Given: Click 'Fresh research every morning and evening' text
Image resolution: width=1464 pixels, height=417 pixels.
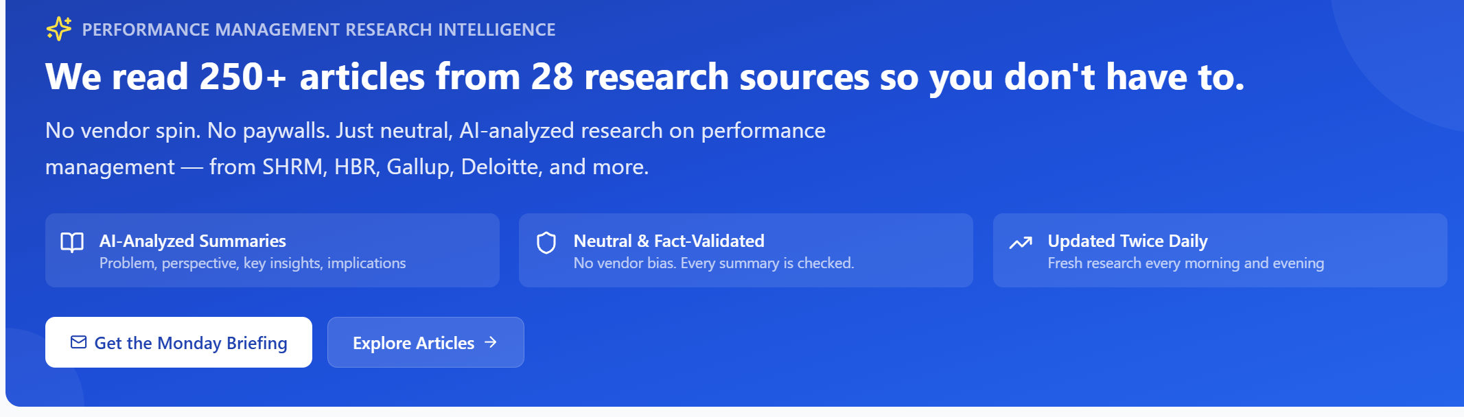Looking at the screenshot, I should (x=1186, y=263).
